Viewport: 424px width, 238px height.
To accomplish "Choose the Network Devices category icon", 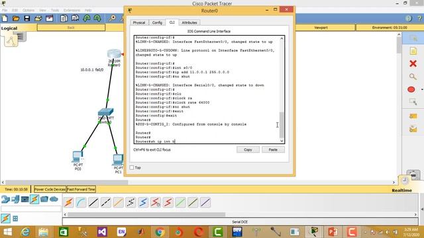I will point(5,200).
